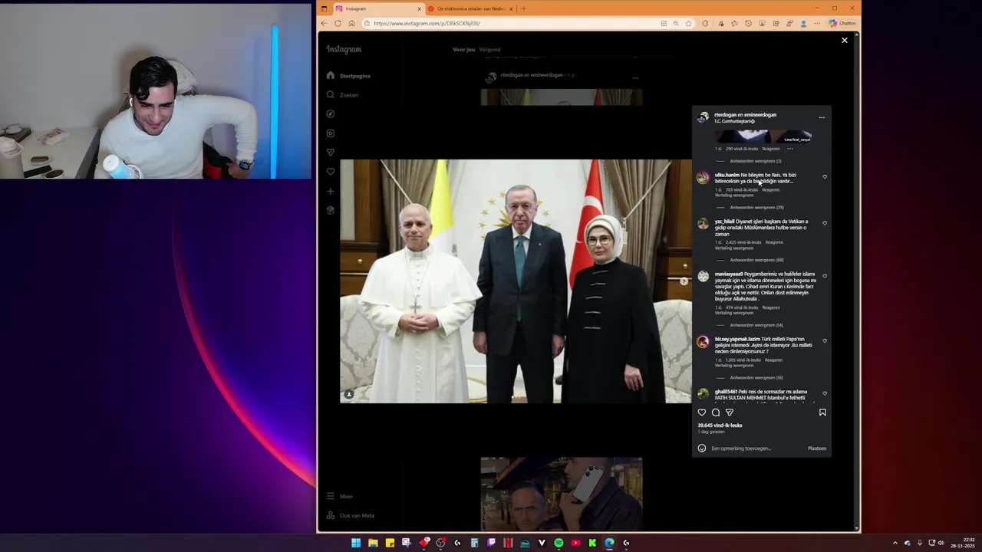Open a new browser tab
The width and height of the screenshot is (982, 552).
point(524,8)
